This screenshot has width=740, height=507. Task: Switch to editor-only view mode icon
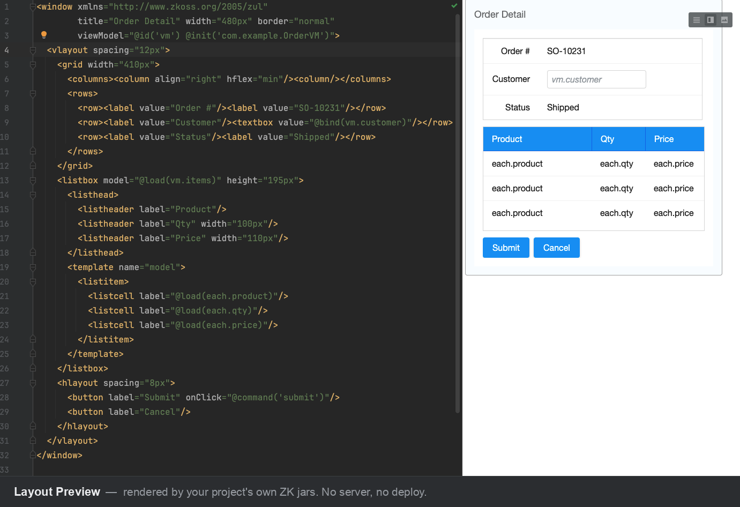point(697,20)
